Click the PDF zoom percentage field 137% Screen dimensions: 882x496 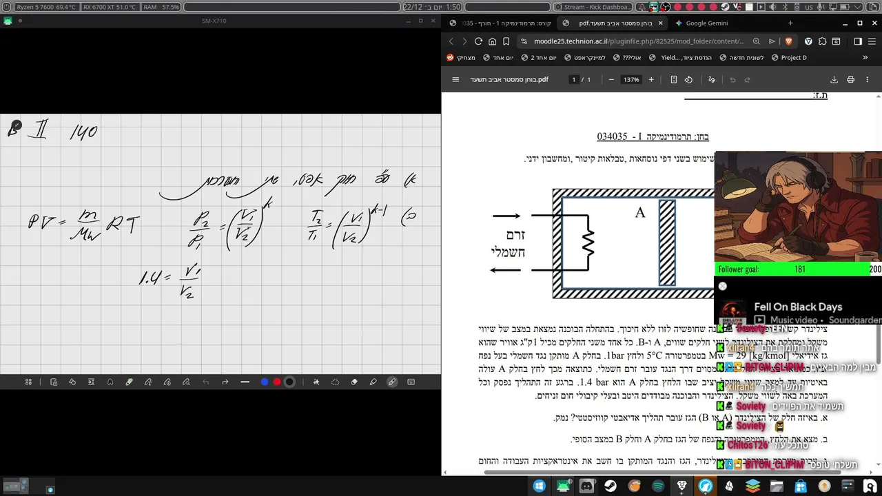631,80
